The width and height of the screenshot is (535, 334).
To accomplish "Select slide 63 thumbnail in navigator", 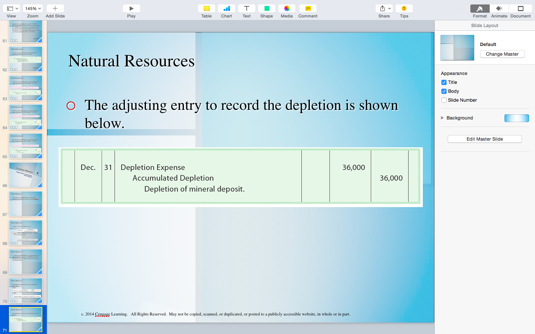I will [x=26, y=88].
